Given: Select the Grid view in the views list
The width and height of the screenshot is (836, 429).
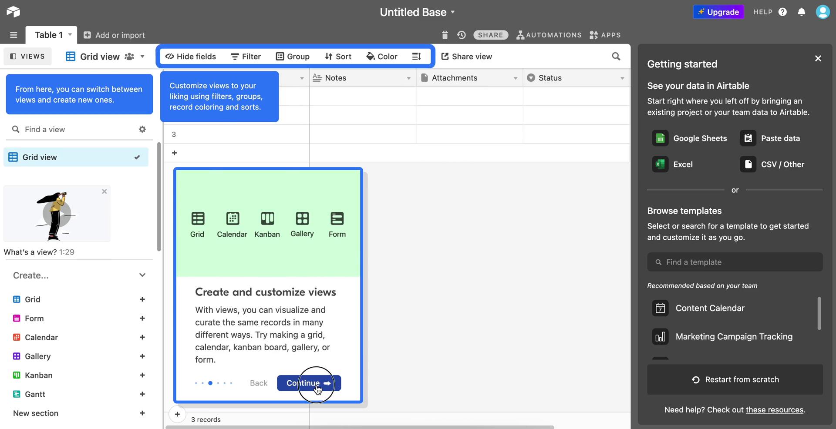Looking at the screenshot, I should click(x=76, y=157).
